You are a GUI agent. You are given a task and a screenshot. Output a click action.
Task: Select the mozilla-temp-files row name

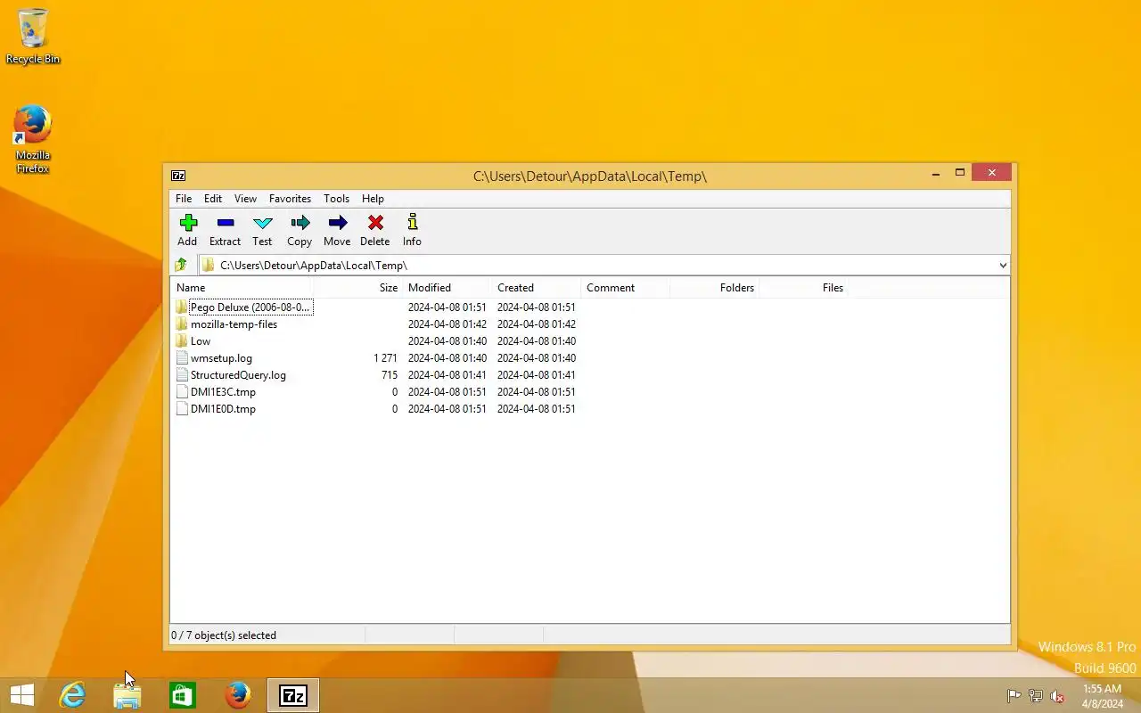[234, 324]
